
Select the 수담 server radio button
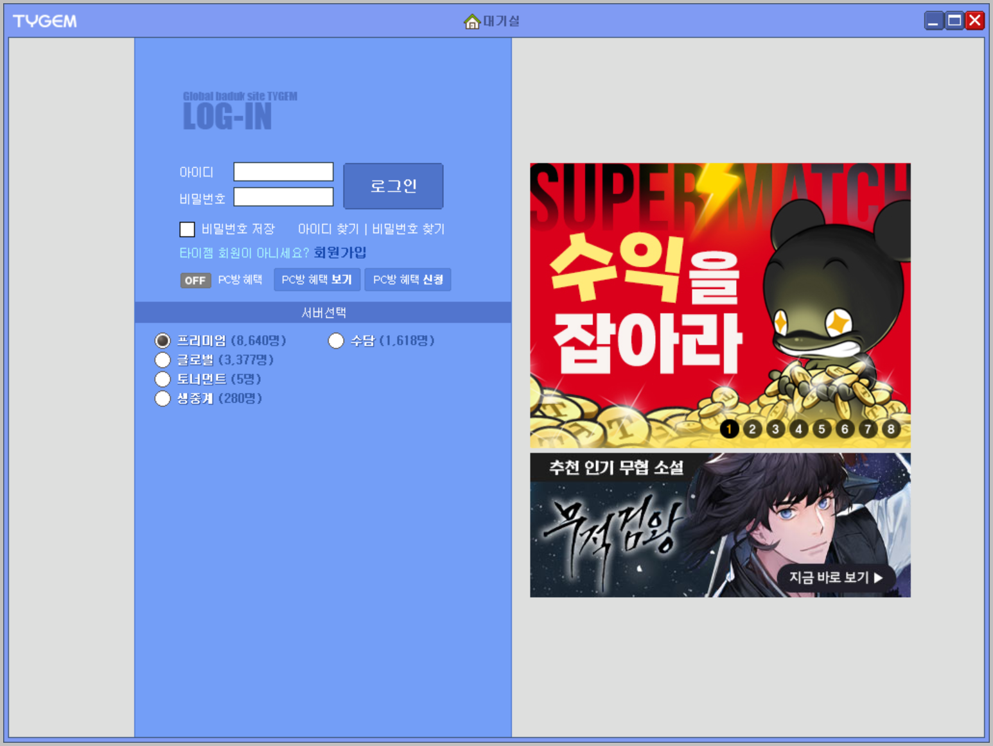(x=336, y=340)
